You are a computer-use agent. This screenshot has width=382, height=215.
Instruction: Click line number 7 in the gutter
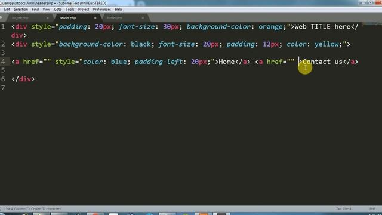[3, 88]
